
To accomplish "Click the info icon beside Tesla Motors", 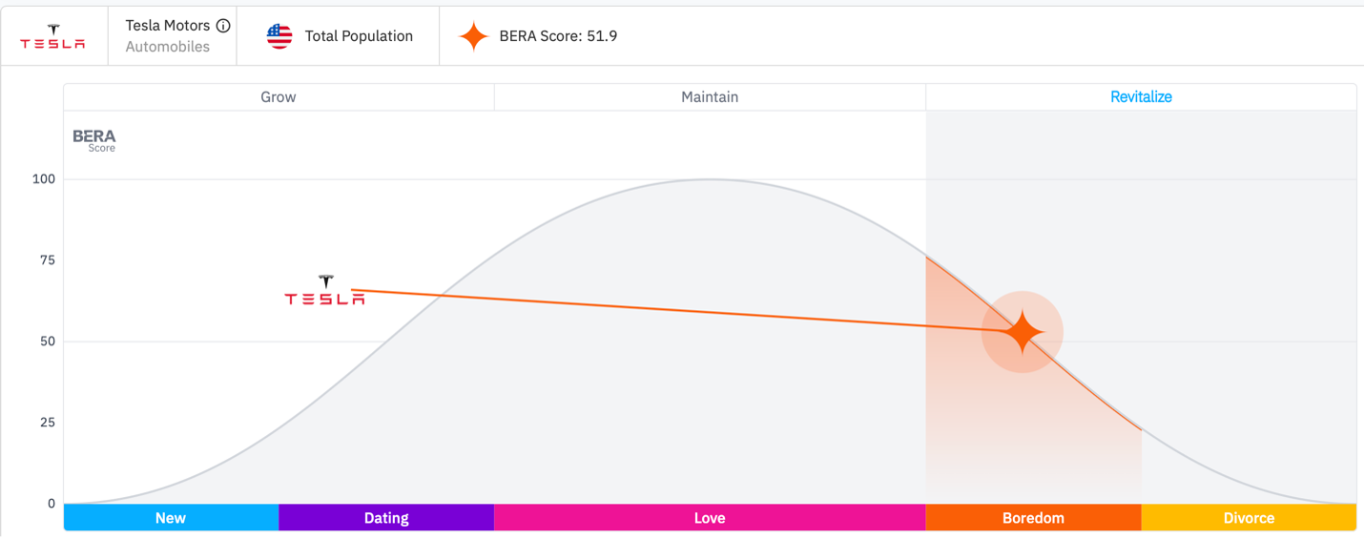I will coord(223,26).
